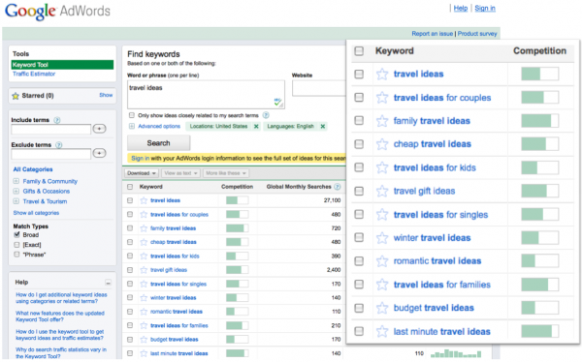The image size is (582, 362).
Task: Check 'Only show ideas closely related' option
Action: [x=132, y=115]
